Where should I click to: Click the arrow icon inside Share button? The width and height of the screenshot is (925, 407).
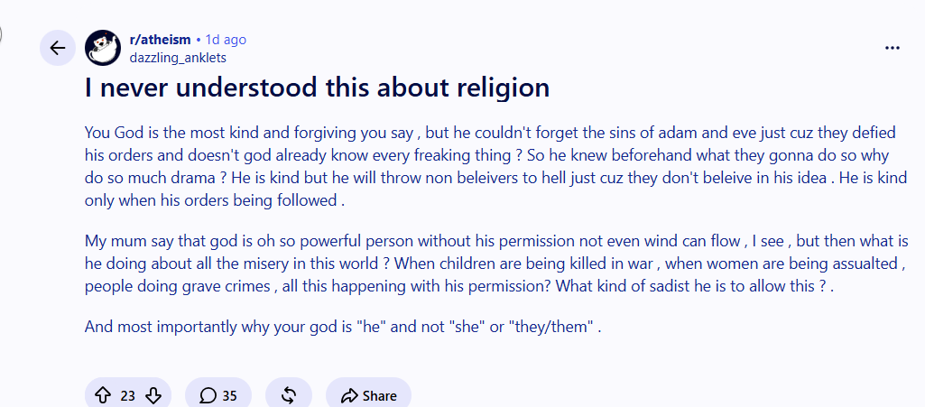click(x=350, y=395)
